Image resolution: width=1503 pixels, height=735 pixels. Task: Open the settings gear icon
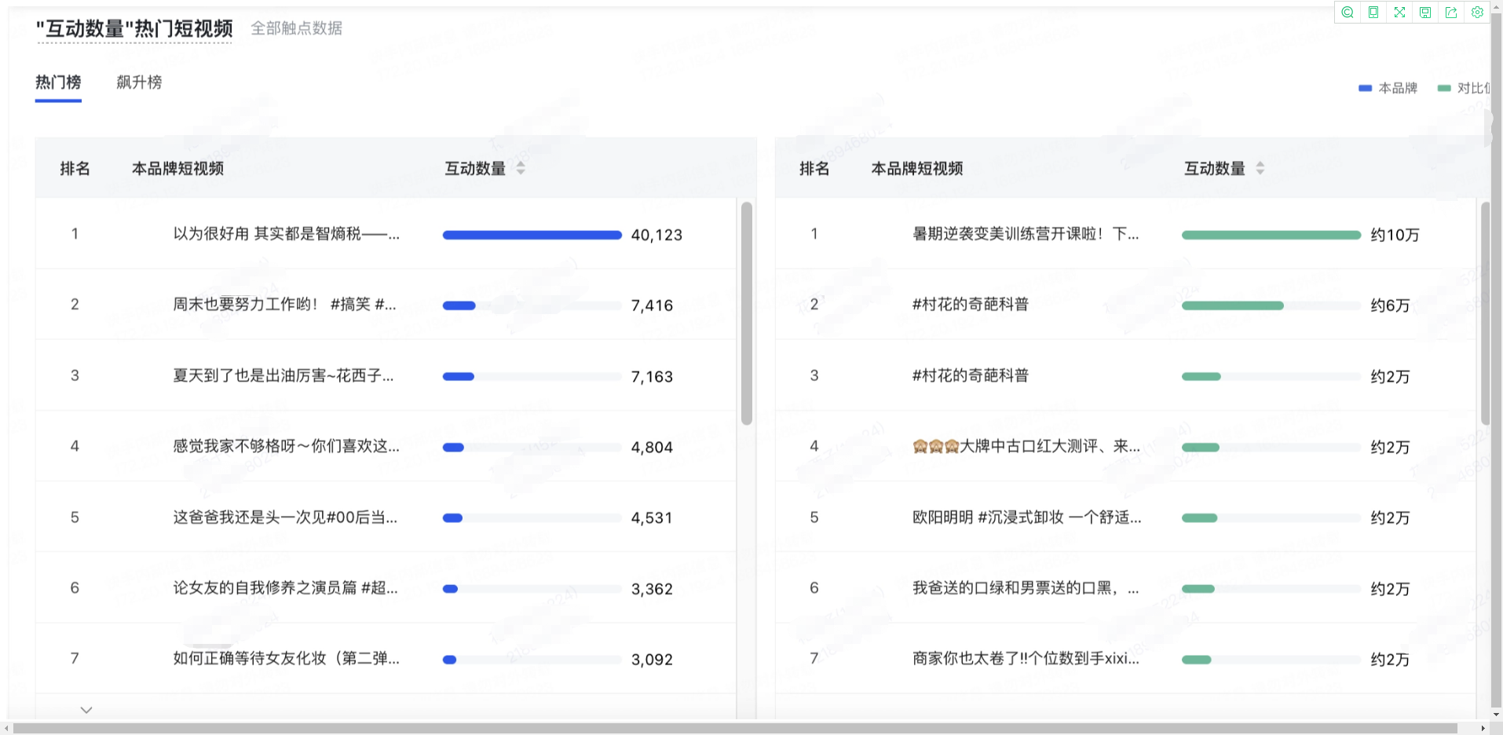(1477, 13)
